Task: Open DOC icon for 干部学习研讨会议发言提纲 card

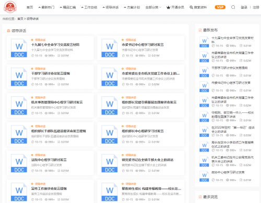Action: click(19, 77)
